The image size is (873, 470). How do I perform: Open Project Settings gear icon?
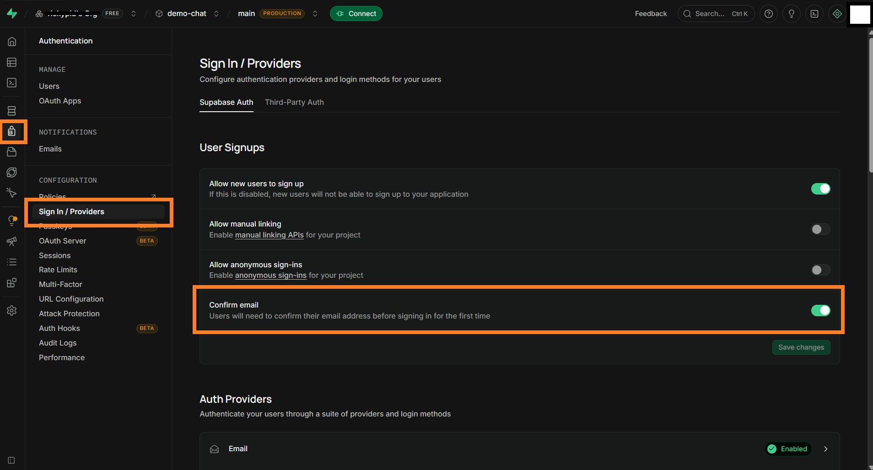pos(12,311)
